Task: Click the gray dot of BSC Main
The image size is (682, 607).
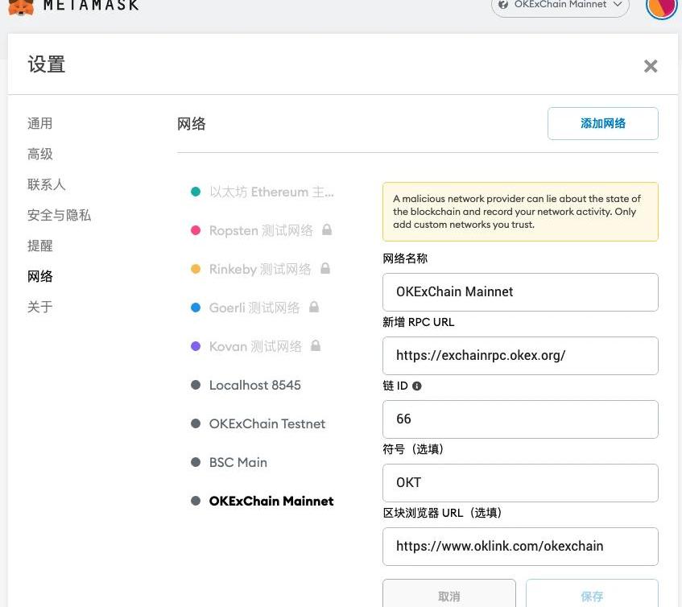Action: 196,462
